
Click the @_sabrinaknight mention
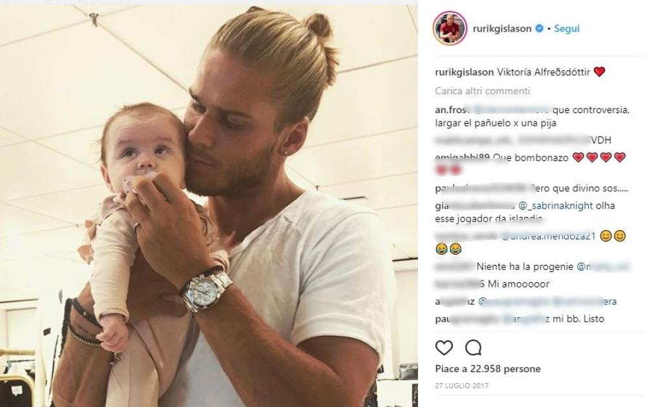[x=555, y=205]
